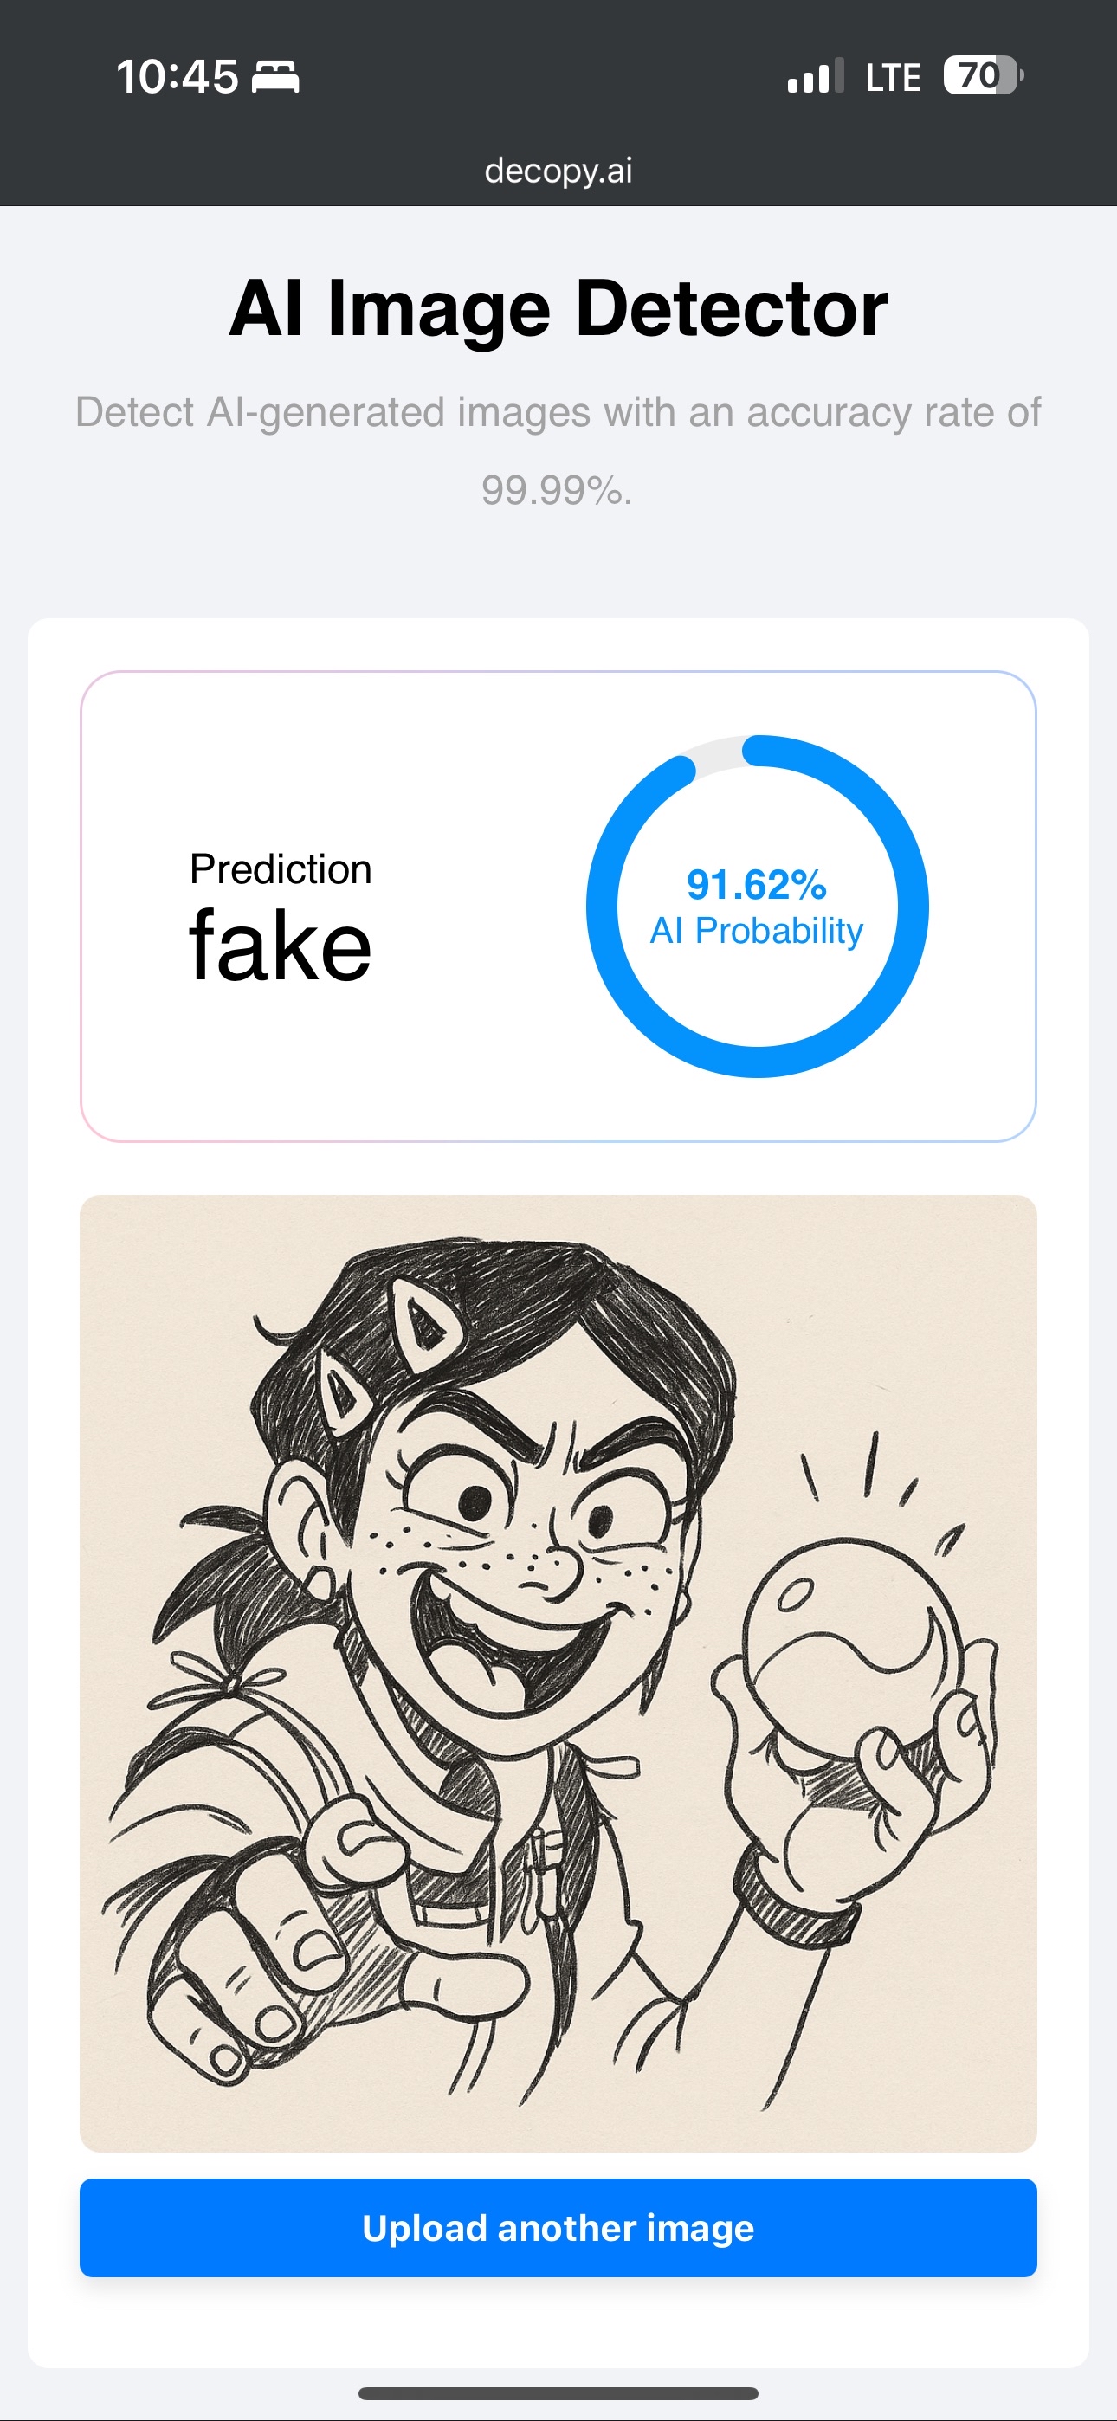This screenshot has height=2421, width=1117.
Task: Tap the 10:45 clock in status bar
Action: pos(177,76)
